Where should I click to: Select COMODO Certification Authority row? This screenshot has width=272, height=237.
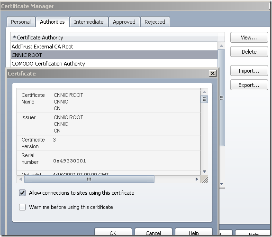114,64
